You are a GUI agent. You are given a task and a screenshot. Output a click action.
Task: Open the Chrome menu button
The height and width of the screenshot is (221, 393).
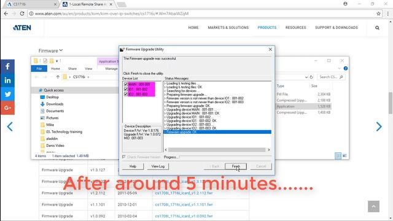tap(388, 14)
